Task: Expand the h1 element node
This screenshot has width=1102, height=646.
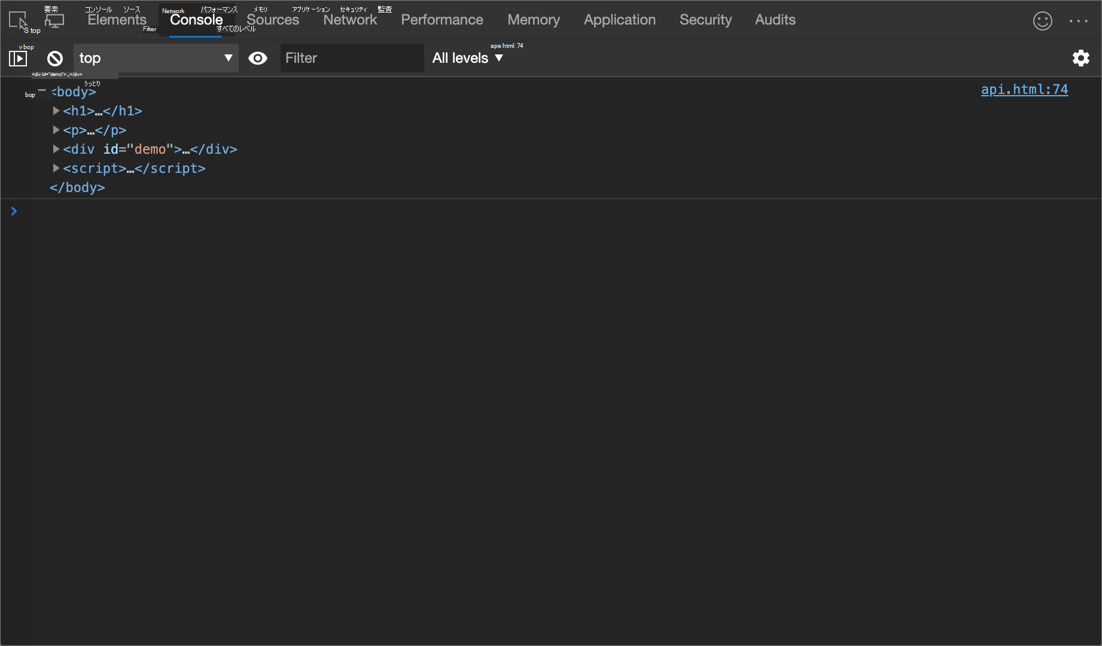Action: (56, 111)
